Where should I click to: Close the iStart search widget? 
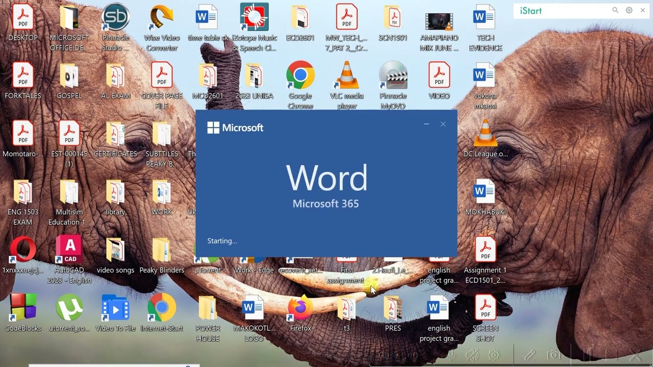643,10
